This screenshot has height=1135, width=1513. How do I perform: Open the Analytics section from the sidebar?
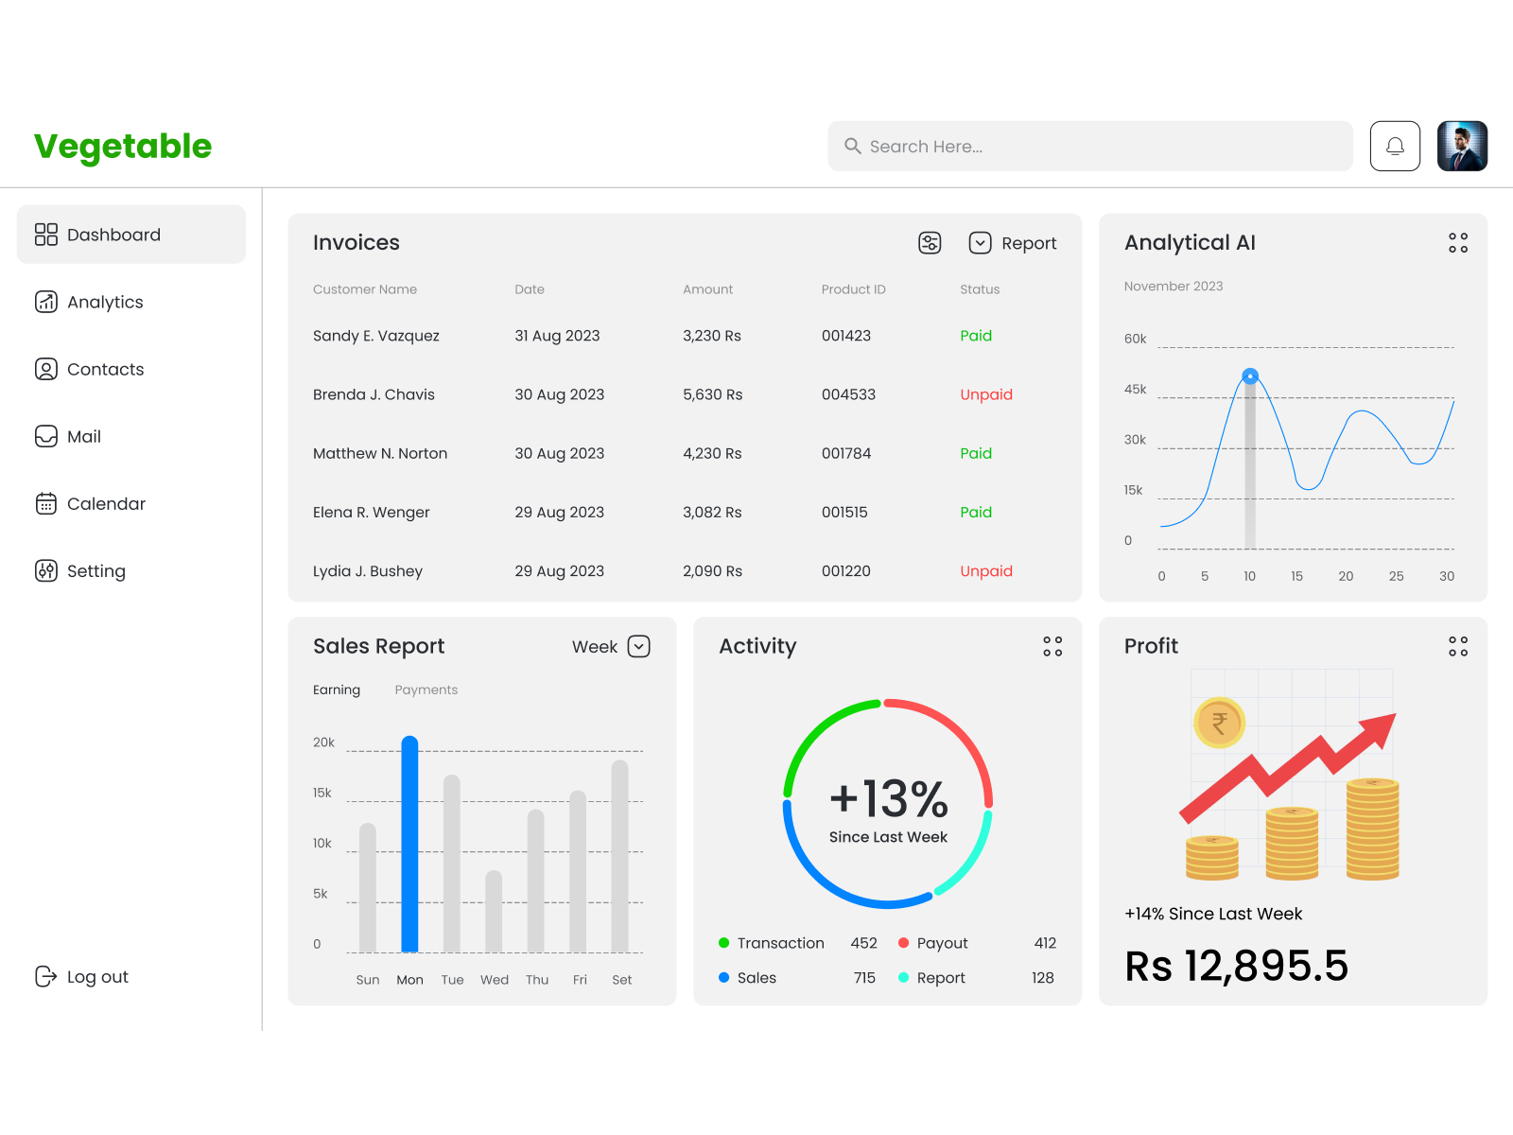pos(104,302)
